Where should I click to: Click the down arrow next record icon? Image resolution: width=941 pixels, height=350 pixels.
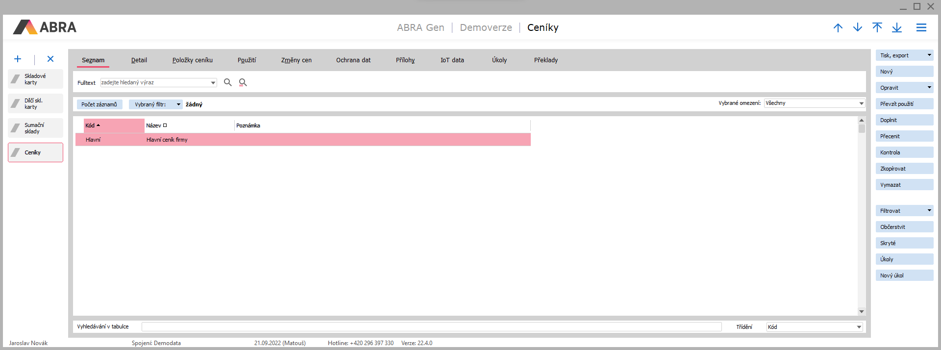click(x=857, y=28)
